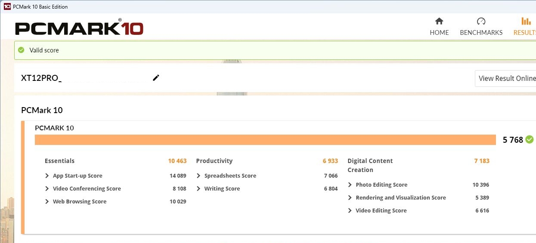Click the App Start-up value 14 089

pos(178,175)
